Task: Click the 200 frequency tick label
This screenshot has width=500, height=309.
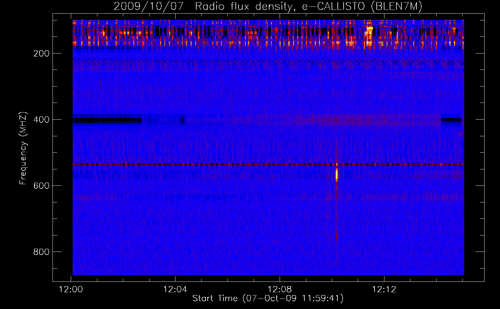Action: click(41, 53)
